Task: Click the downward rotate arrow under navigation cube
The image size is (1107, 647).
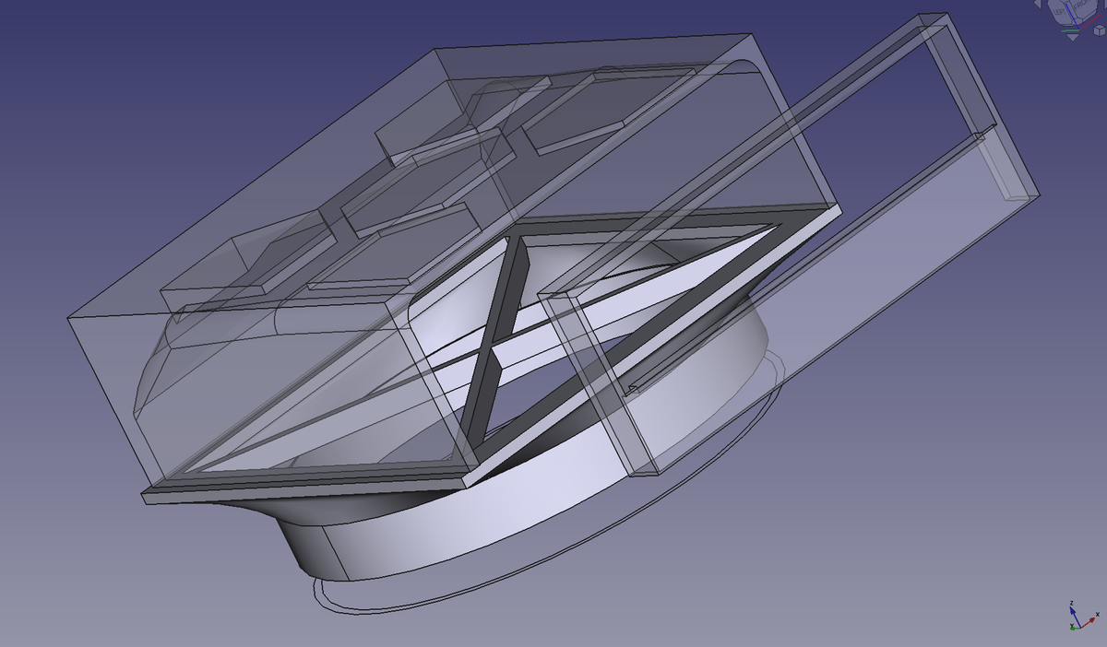Action: (1073, 38)
